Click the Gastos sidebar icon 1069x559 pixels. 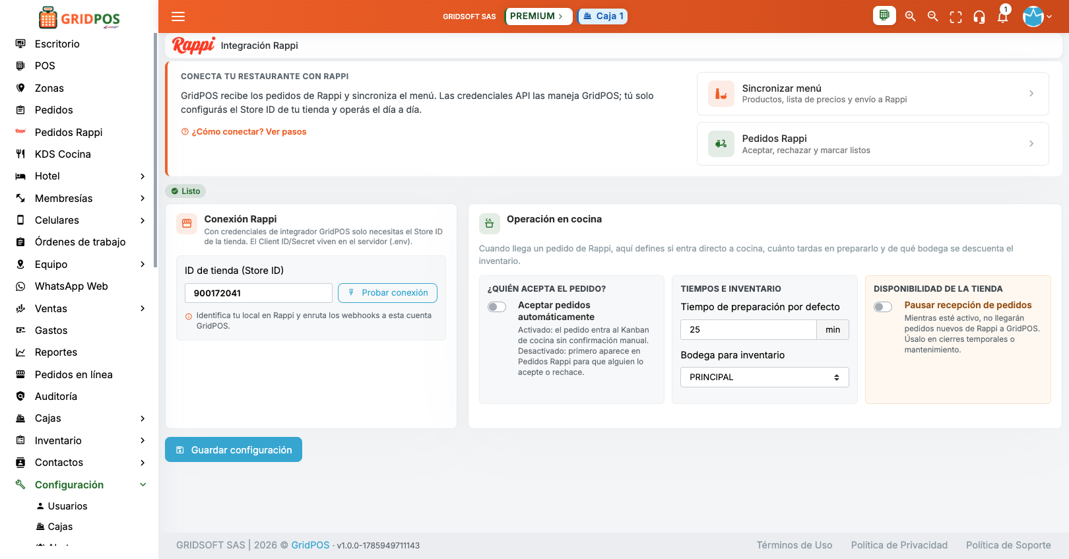point(20,330)
